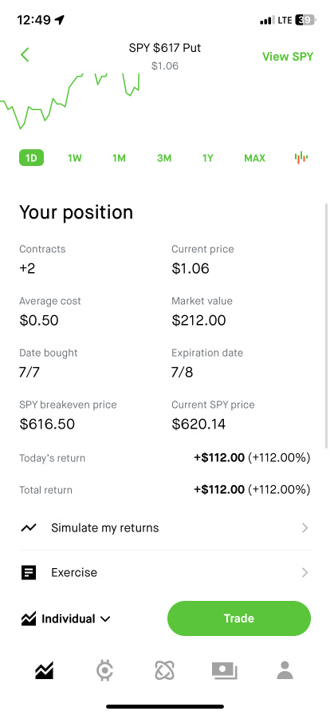This screenshot has height=715, width=330.
Task: Open the account profile tab
Action: 285,671
